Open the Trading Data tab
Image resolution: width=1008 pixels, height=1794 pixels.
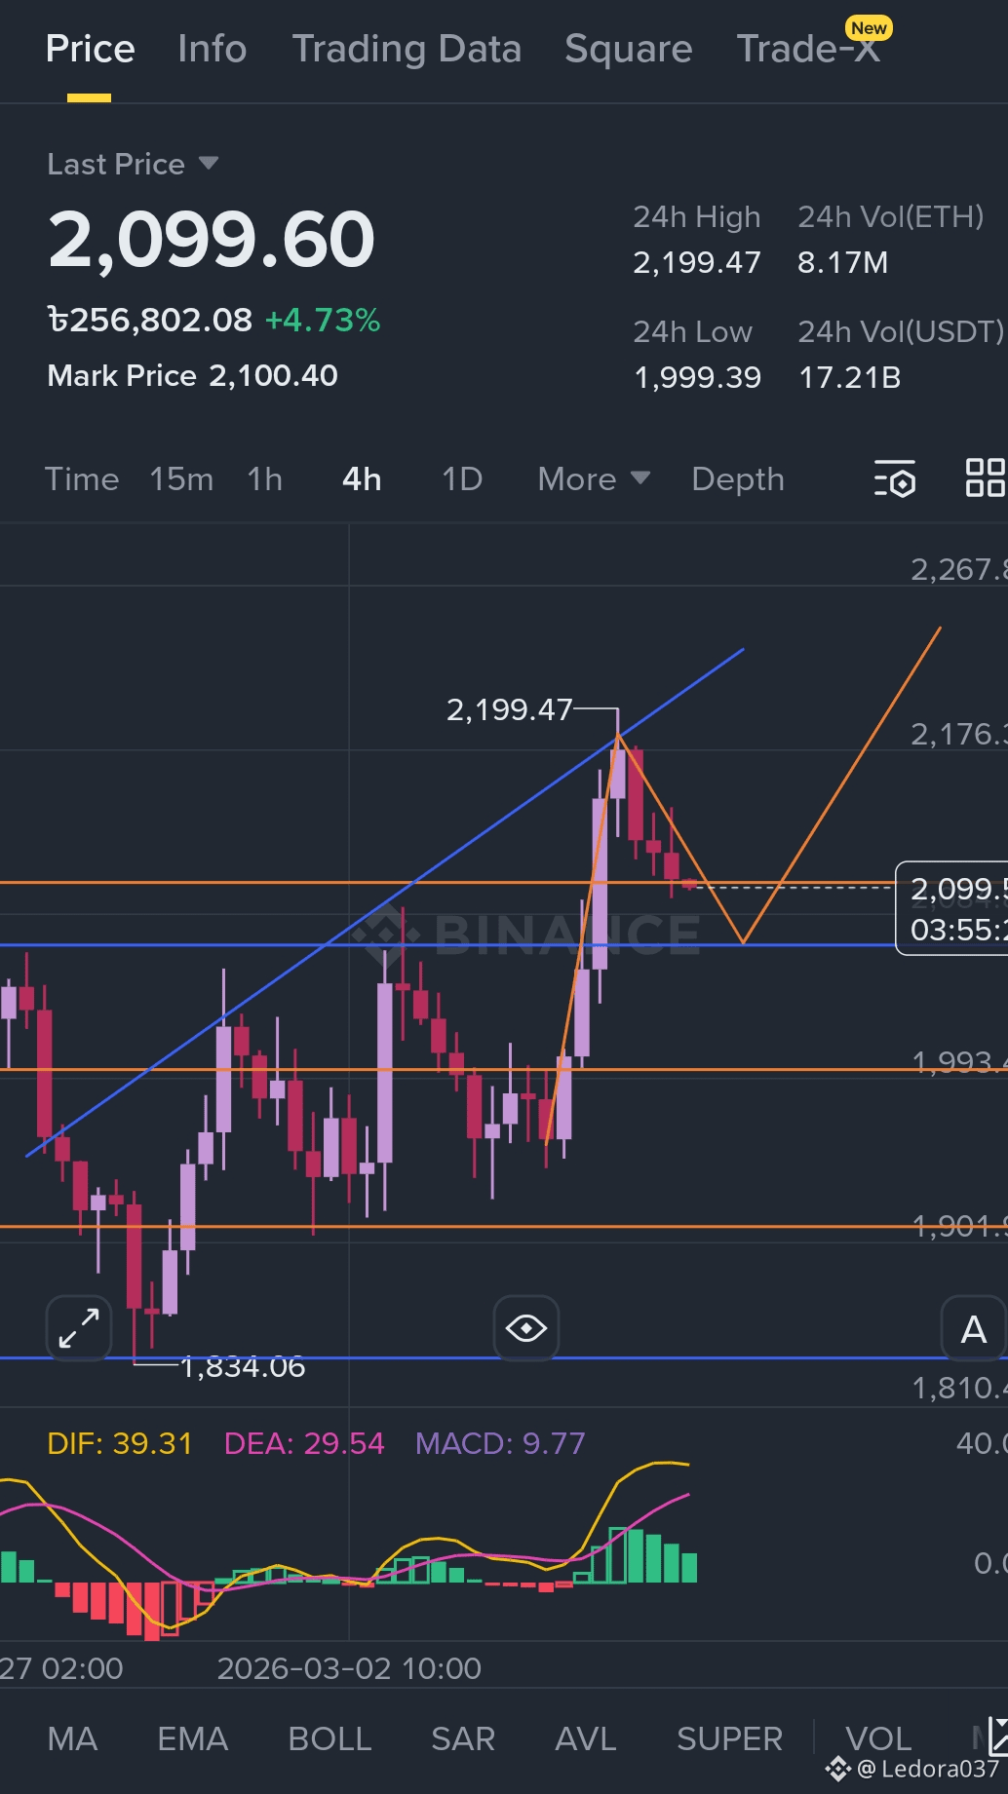(407, 49)
